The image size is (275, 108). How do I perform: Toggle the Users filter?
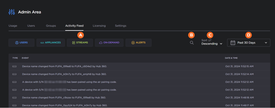(22, 43)
